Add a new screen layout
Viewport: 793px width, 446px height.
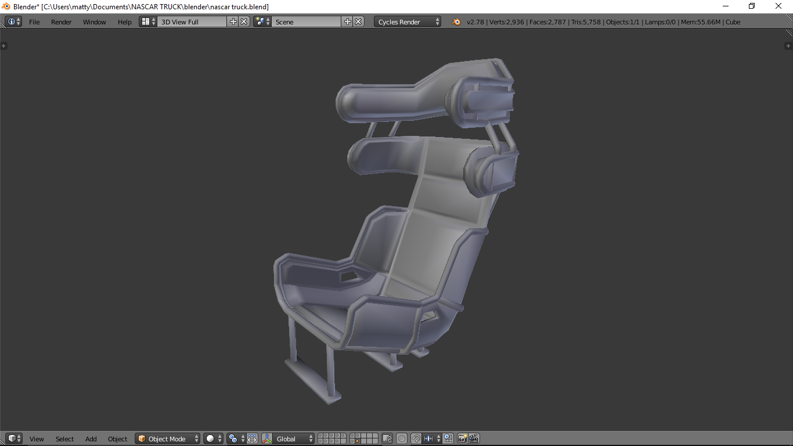[x=233, y=21]
